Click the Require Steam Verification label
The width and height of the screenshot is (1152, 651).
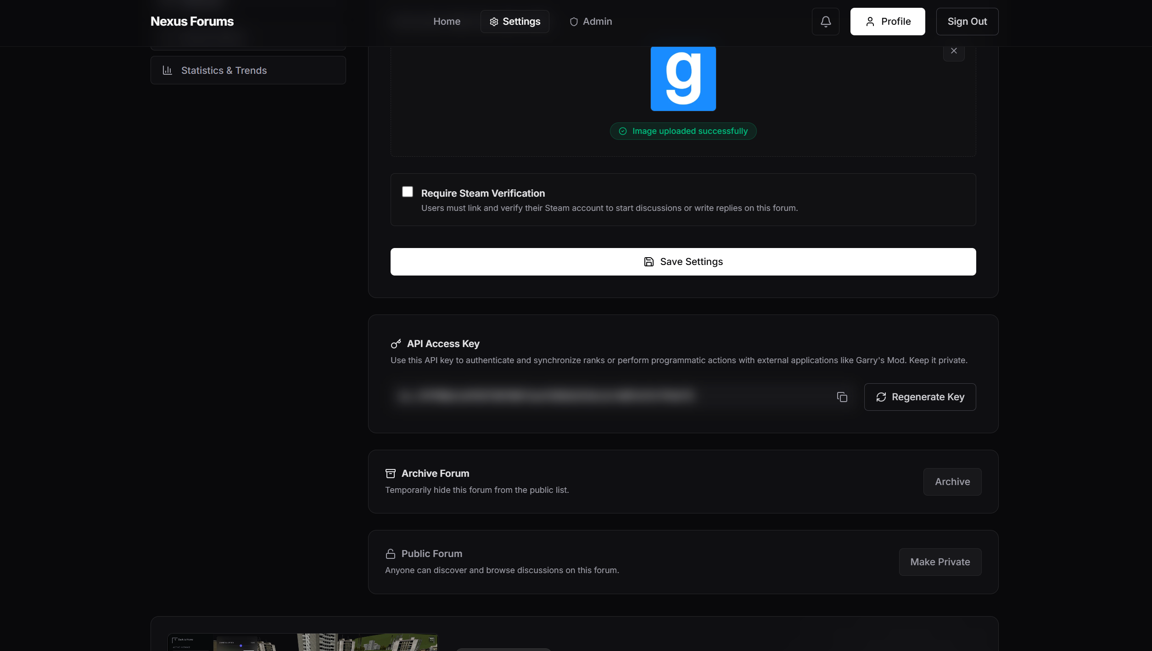click(x=483, y=193)
